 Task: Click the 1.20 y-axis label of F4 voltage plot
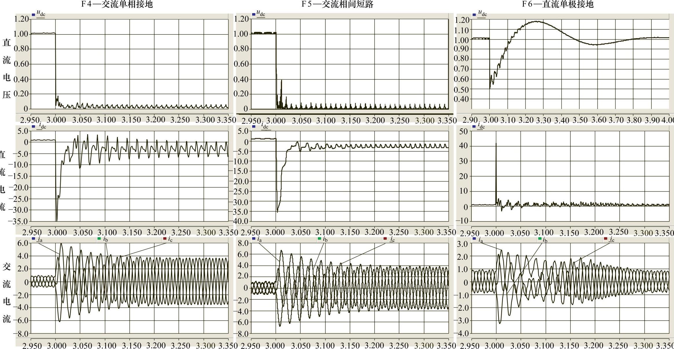[22, 19]
